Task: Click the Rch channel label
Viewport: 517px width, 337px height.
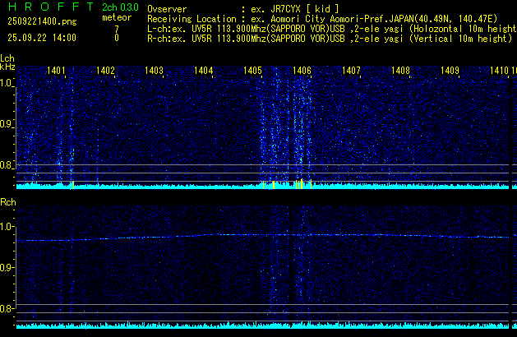Action: click(x=7, y=201)
